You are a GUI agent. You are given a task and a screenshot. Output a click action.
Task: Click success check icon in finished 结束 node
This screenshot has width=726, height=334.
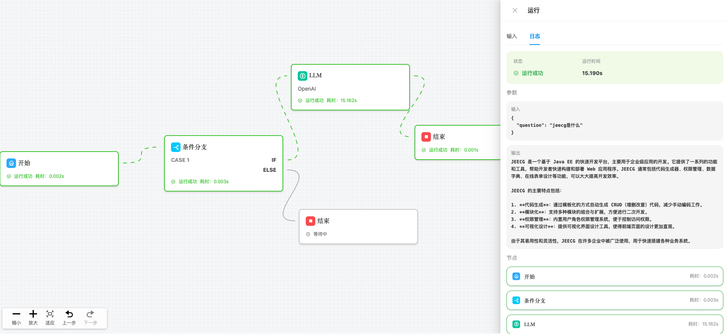coord(424,150)
